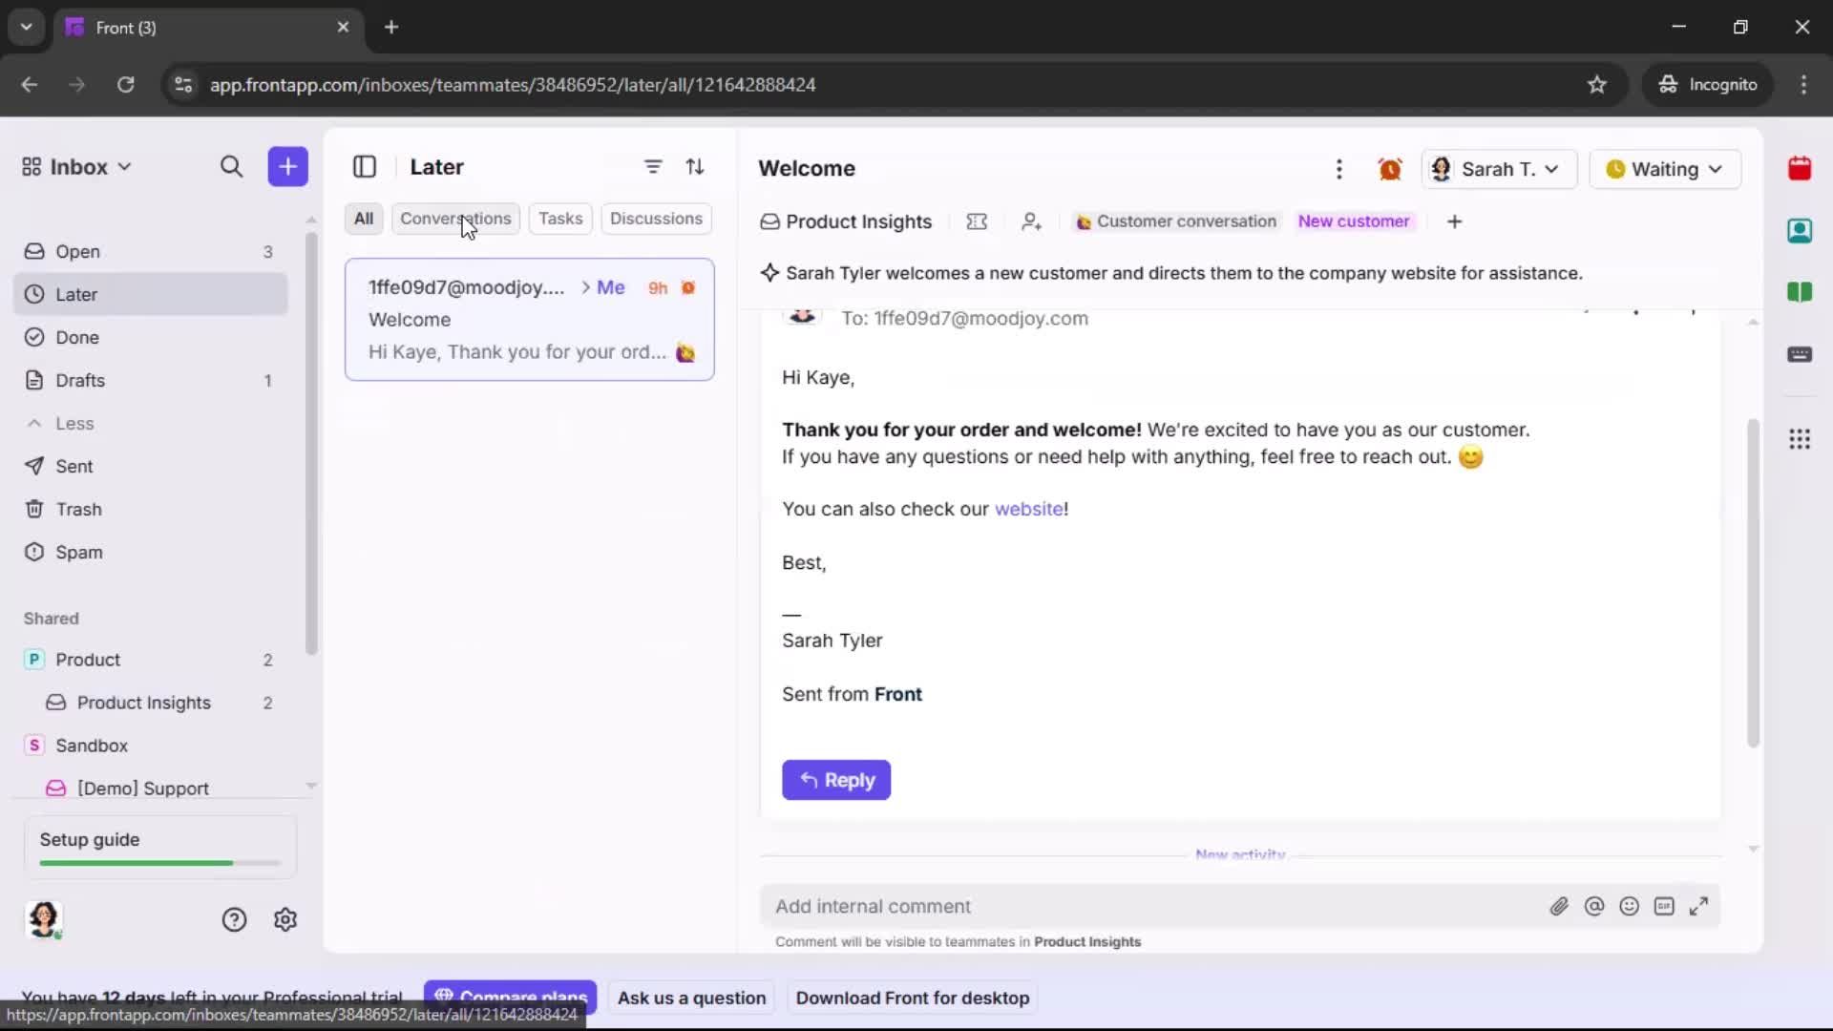Viewport: 1833px width, 1031px height.
Task: Start a new conversation with the plus button
Action: [287, 166]
